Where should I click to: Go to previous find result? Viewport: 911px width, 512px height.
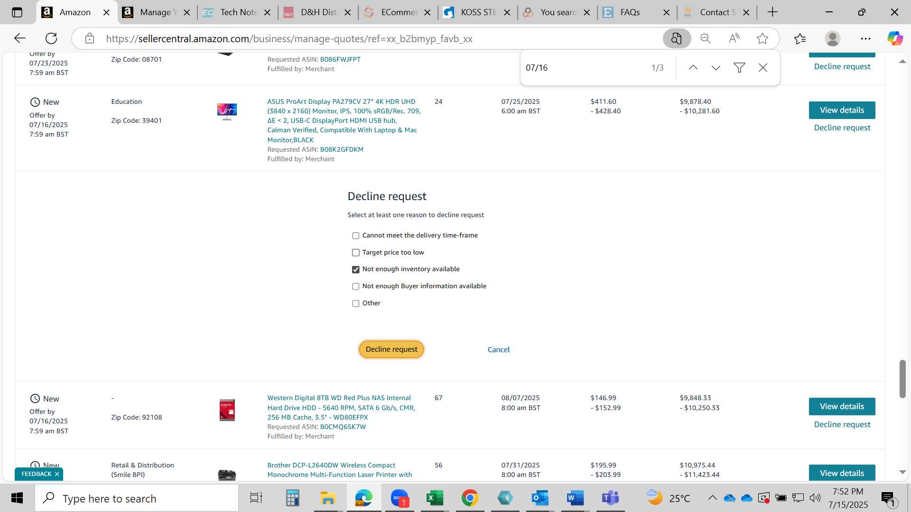coord(693,68)
